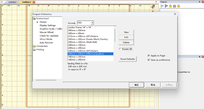204x109 pixels.
Task: Click the New hoop button
Action: 126,32
